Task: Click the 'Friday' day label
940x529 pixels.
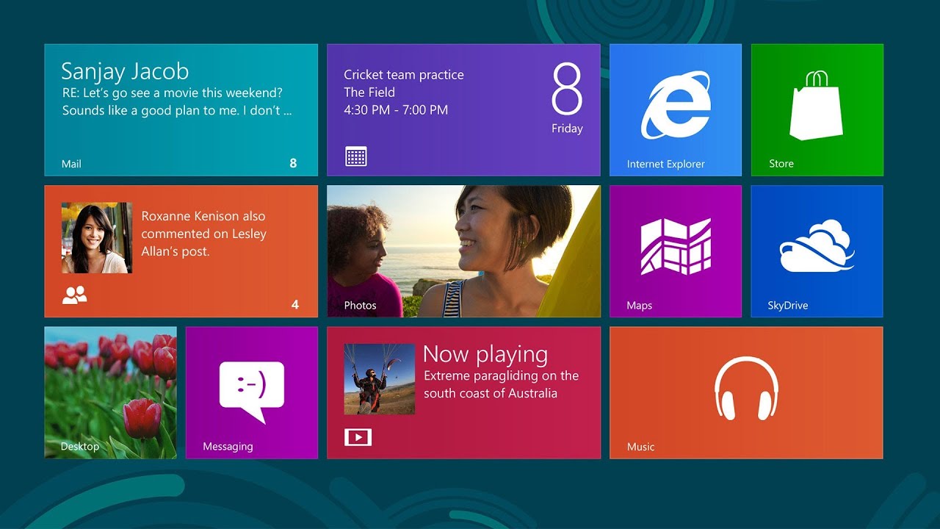Action: tap(567, 129)
